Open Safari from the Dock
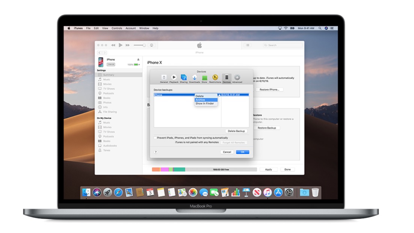Image resolution: width=414 pixels, height=233 pixels. [x=118, y=192]
